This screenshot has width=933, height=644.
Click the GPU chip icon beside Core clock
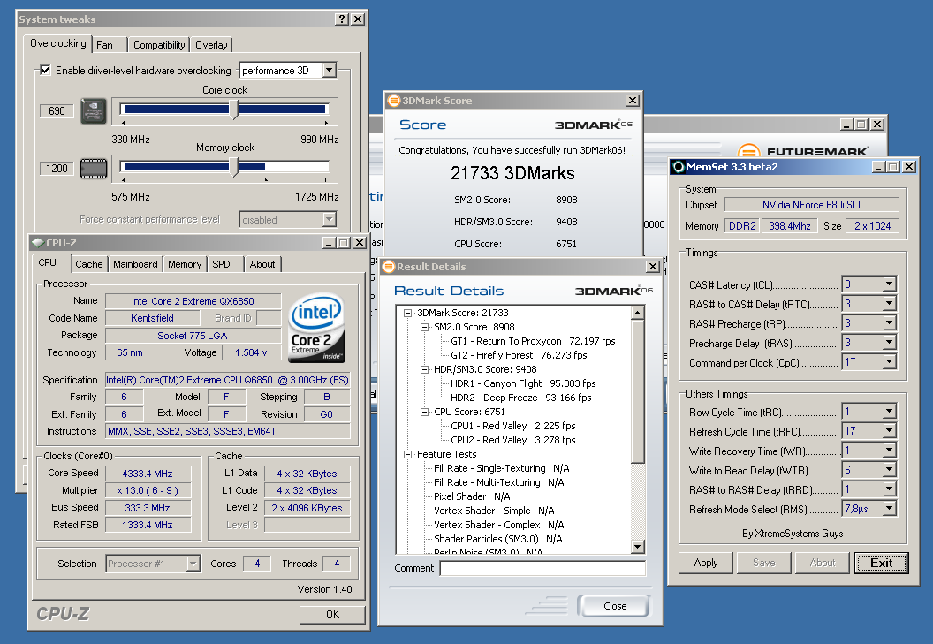(93, 111)
